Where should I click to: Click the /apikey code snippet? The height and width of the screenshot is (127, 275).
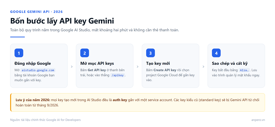(x=118, y=75)
